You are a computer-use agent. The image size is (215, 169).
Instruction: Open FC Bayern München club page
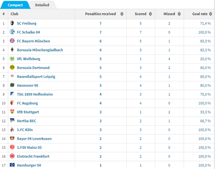click(x=33, y=41)
